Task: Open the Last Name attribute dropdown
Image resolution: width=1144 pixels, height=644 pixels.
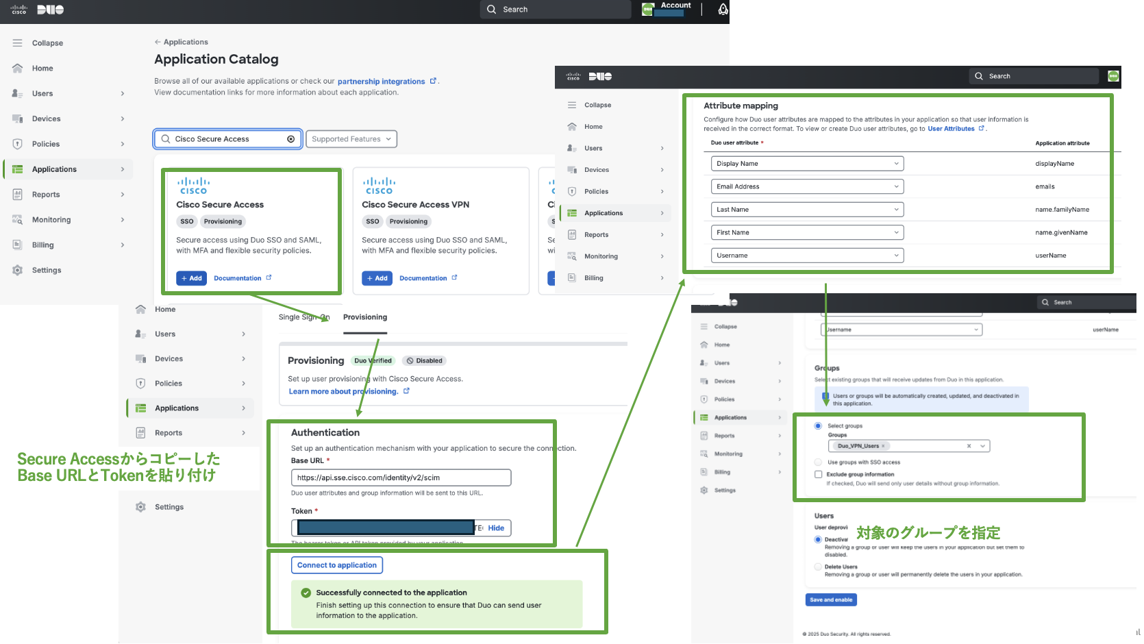Action: click(x=807, y=210)
